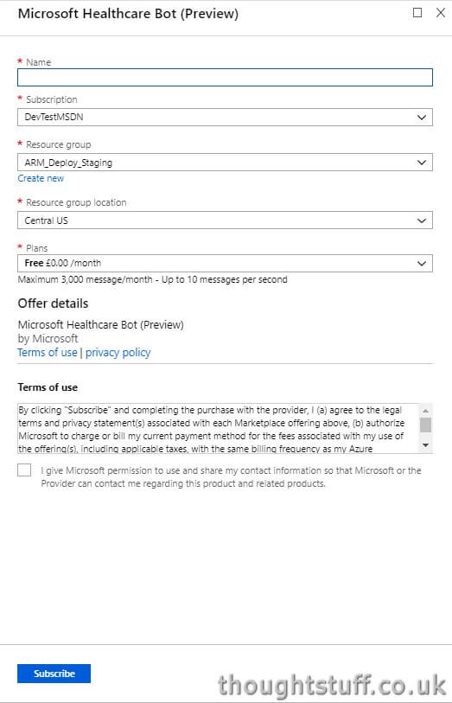Click the Name input field
The width and height of the screenshot is (452, 703).
tap(225, 77)
